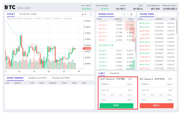
Task: Click the BTC Balance value 0.011014
Action: coord(159,79)
